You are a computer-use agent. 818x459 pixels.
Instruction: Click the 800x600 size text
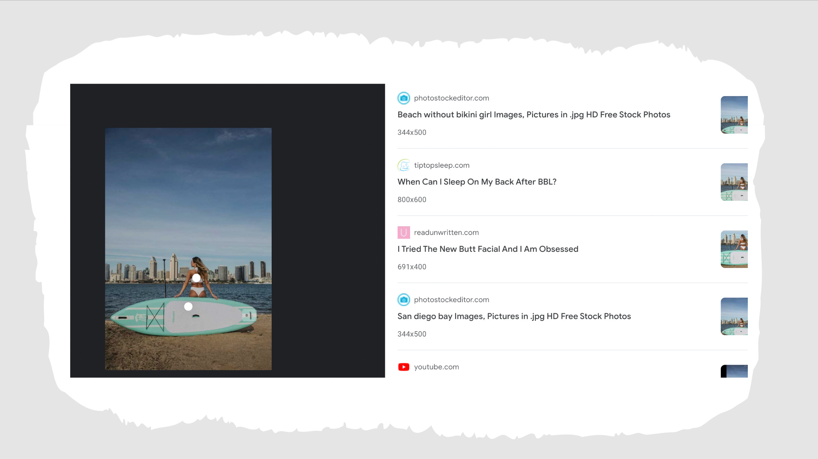click(x=412, y=200)
